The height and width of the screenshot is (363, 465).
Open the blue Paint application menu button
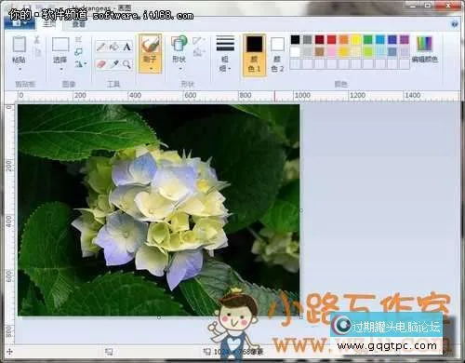(20, 24)
